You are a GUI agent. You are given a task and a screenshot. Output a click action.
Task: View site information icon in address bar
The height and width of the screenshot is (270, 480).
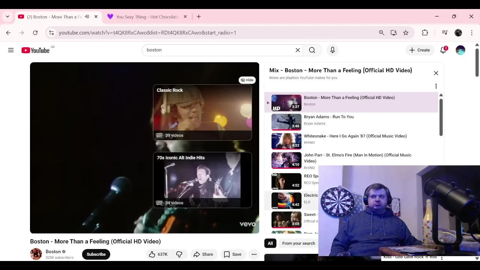[x=52, y=33]
